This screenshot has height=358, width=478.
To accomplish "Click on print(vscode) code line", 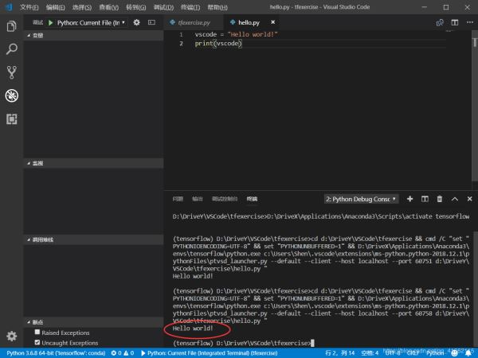I will coord(218,43).
